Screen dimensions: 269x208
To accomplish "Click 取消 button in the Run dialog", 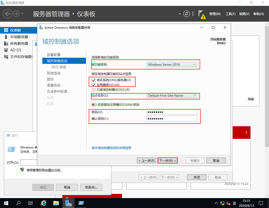I will point(67,187).
